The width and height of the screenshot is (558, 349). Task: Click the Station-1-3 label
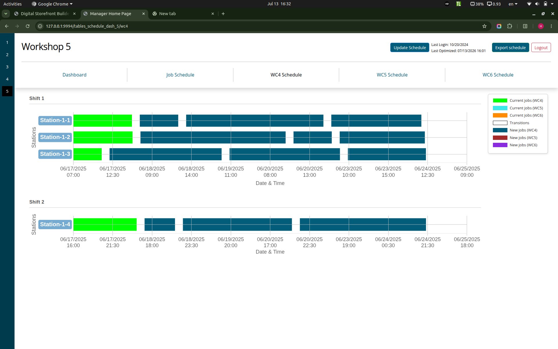pyautogui.click(x=55, y=154)
